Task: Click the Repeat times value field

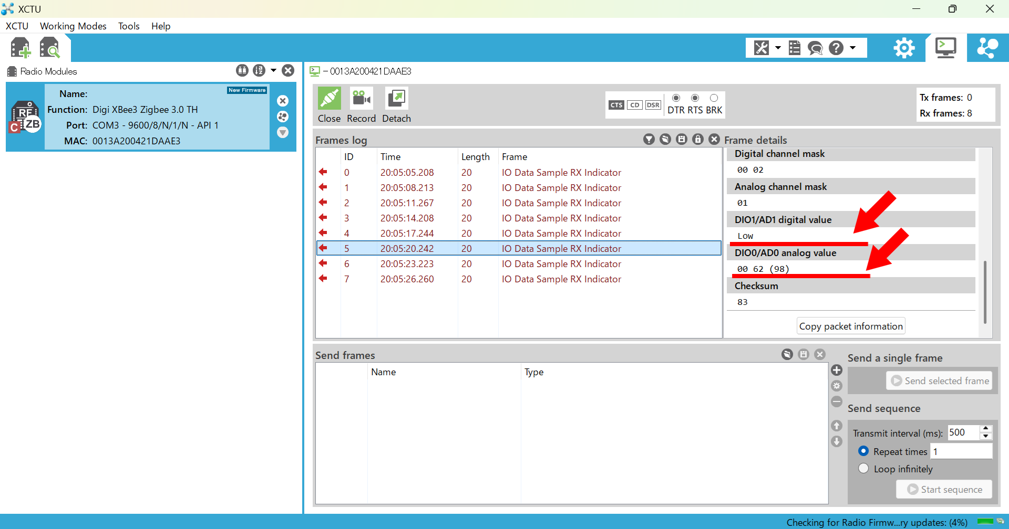Action: [x=961, y=451]
